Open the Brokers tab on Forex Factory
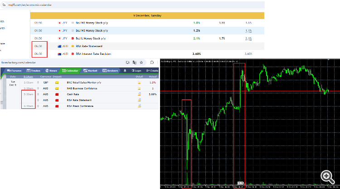The width and height of the screenshot is (340, 189). 110,71
